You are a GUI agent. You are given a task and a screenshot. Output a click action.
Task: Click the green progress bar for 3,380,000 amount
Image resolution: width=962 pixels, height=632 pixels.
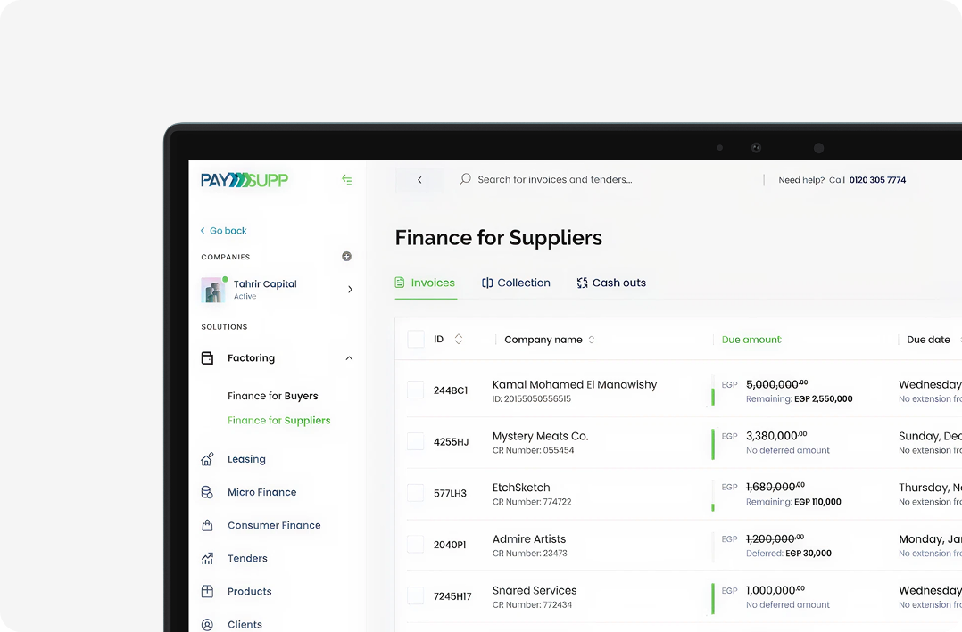click(713, 444)
